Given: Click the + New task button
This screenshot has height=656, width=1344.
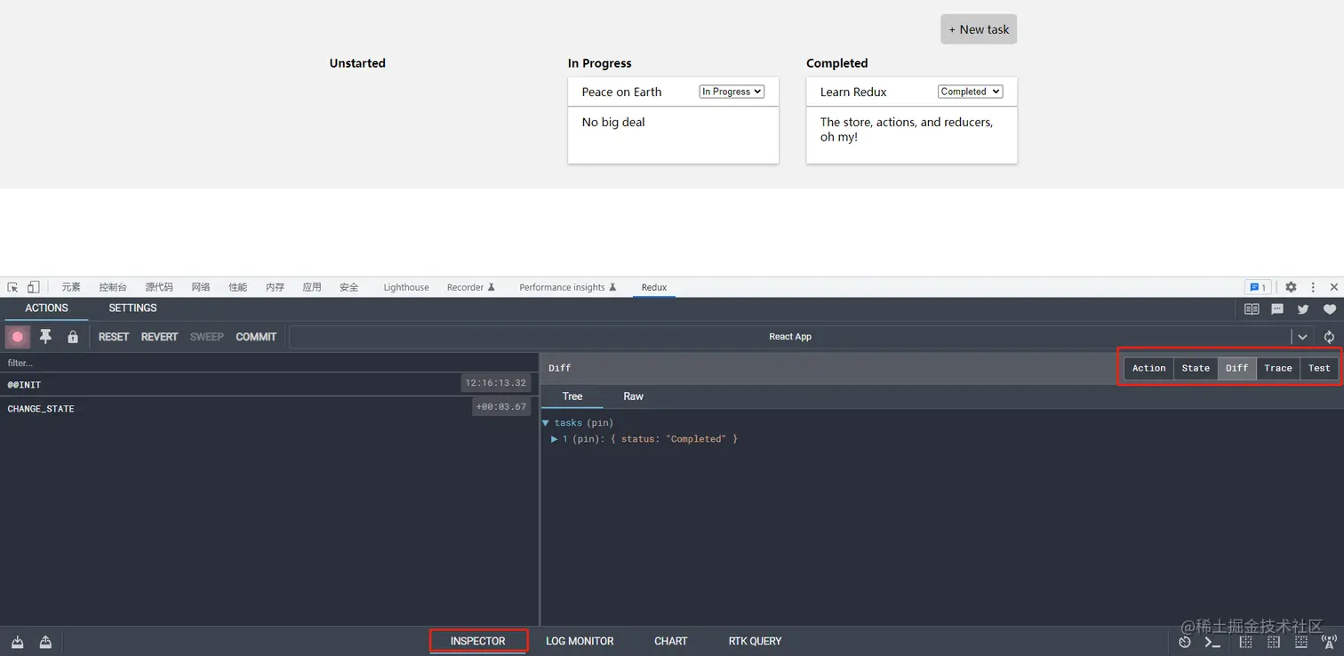Looking at the screenshot, I should tap(979, 29).
